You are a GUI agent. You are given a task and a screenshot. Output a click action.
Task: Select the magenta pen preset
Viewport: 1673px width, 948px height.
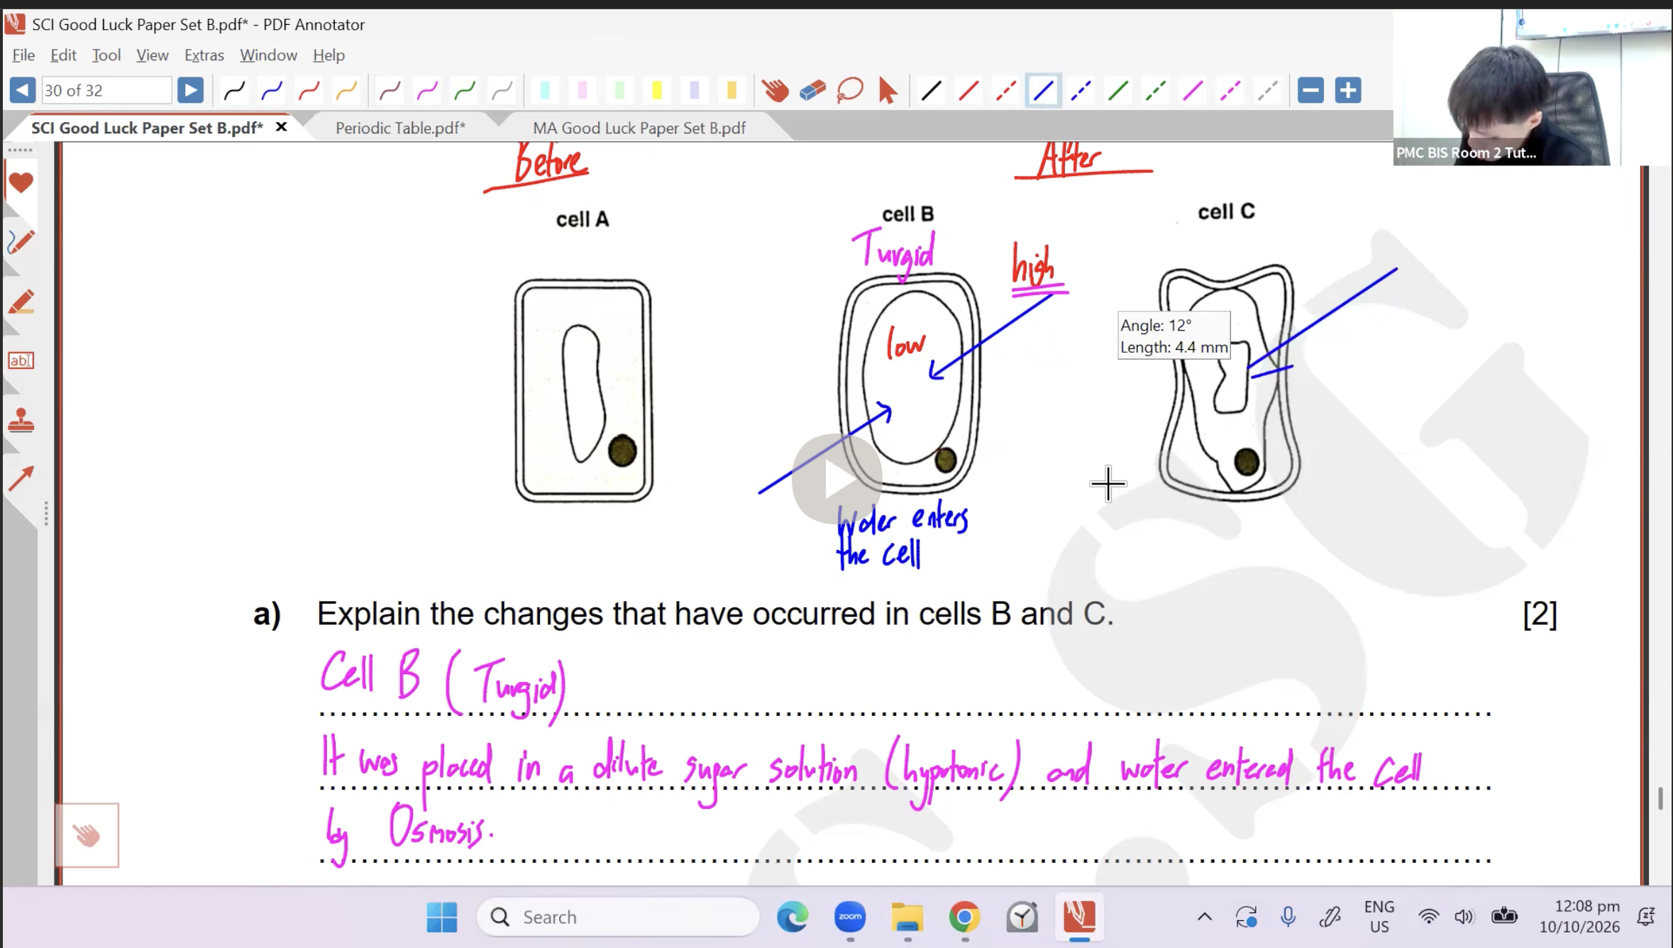click(427, 90)
